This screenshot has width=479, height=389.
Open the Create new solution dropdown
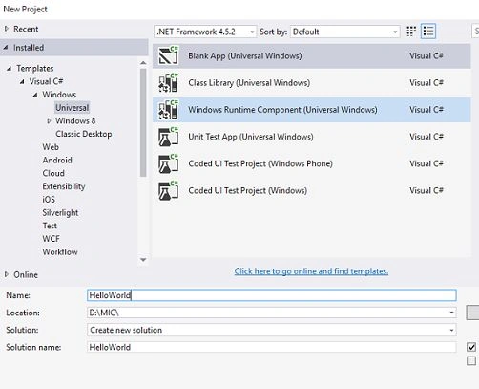(272, 330)
